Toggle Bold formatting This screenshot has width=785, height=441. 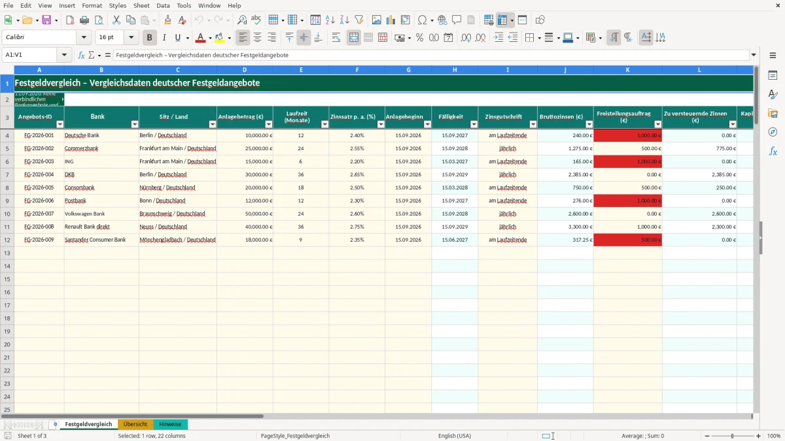150,38
